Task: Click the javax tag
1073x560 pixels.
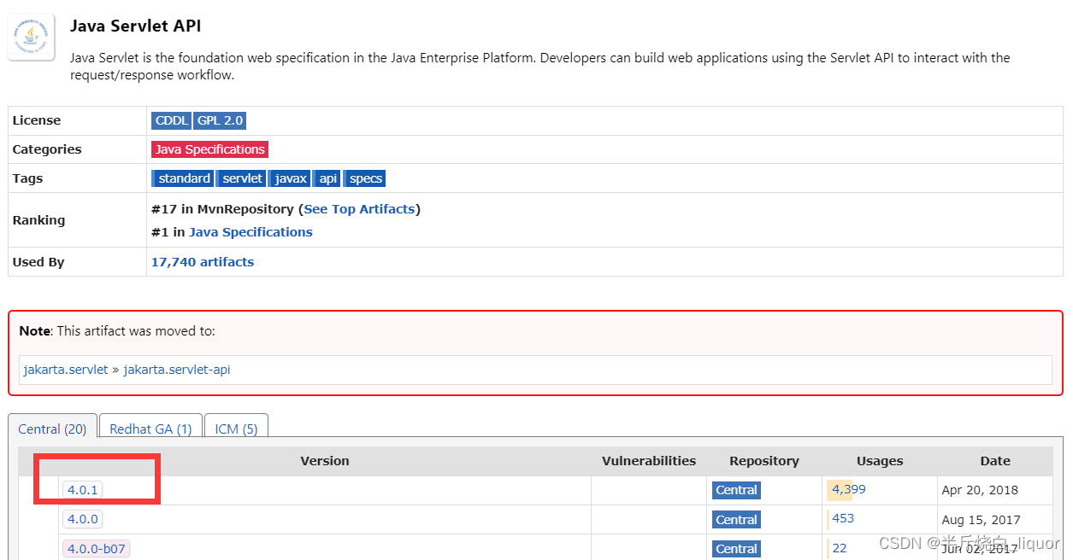Action: (x=289, y=178)
